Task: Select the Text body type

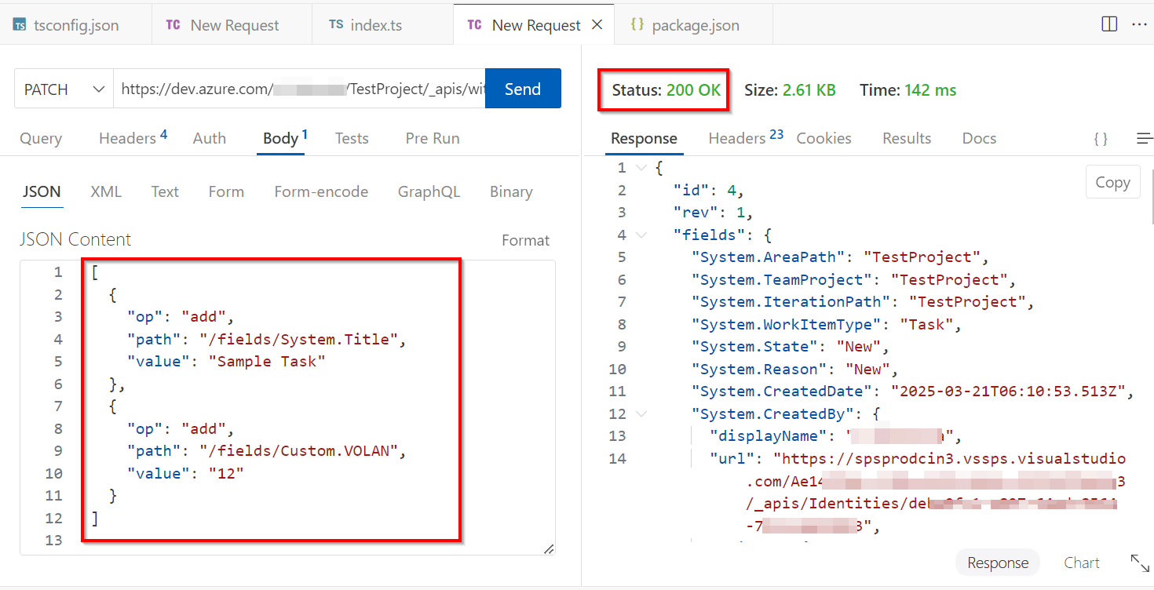Action: 165,191
